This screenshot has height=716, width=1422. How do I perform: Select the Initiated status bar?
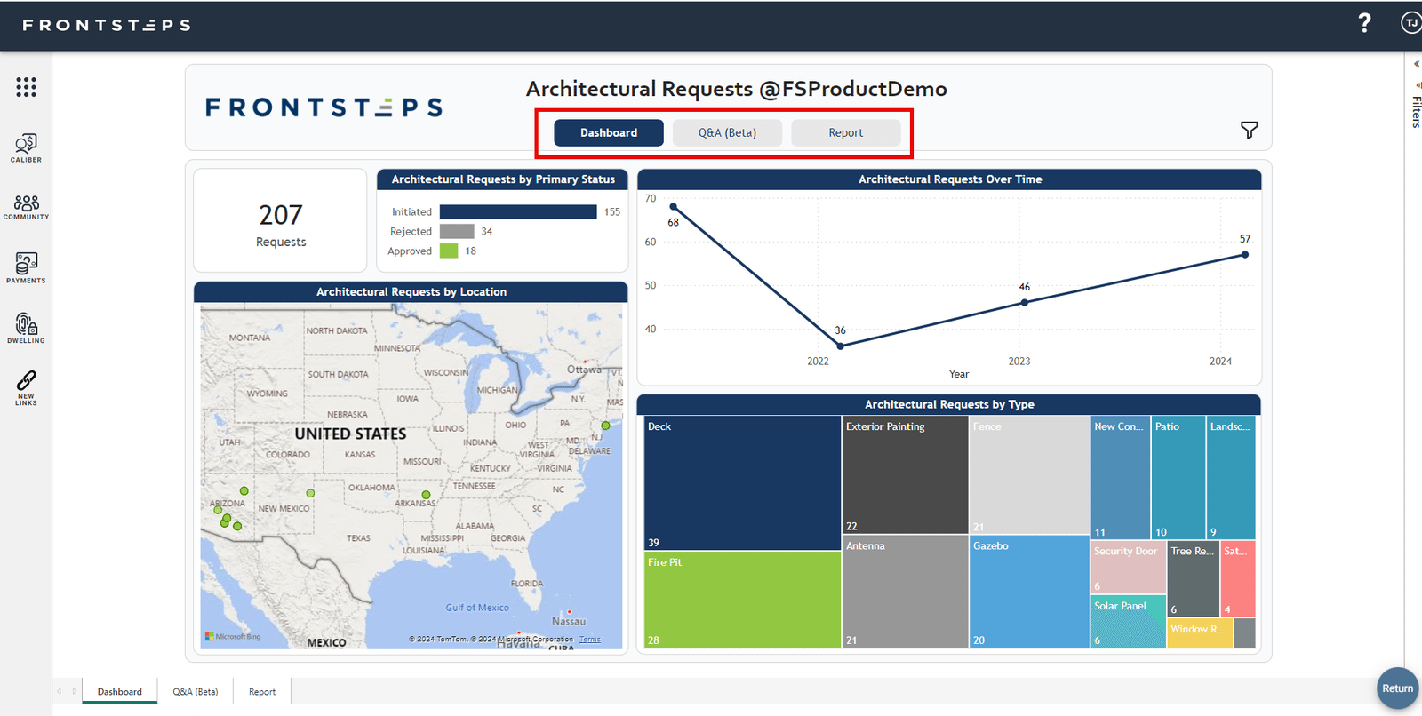pos(518,211)
